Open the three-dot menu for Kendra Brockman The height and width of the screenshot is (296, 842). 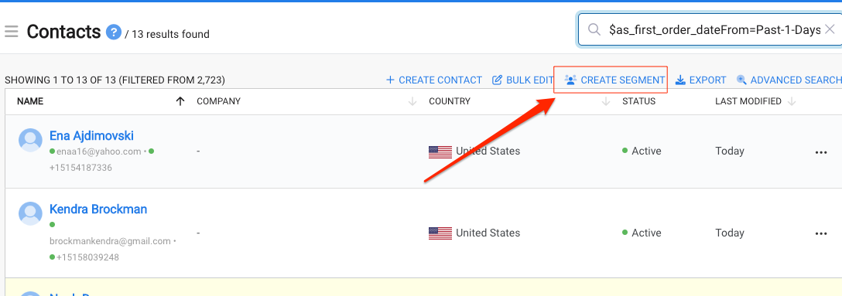(x=820, y=234)
